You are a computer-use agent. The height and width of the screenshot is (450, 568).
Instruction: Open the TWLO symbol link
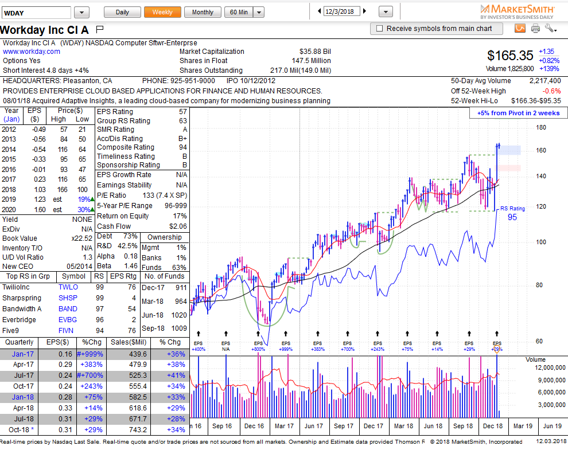click(x=68, y=287)
